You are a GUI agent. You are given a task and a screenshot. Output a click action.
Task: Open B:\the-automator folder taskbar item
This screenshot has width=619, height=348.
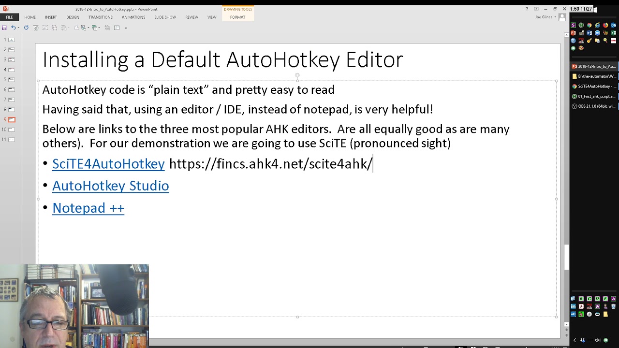594,76
